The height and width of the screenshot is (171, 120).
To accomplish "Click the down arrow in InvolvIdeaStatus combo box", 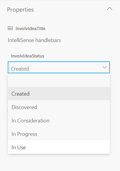I will [x=105, y=67].
